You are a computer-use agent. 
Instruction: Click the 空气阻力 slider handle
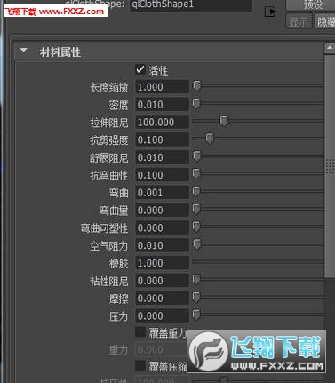coord(196,243)
